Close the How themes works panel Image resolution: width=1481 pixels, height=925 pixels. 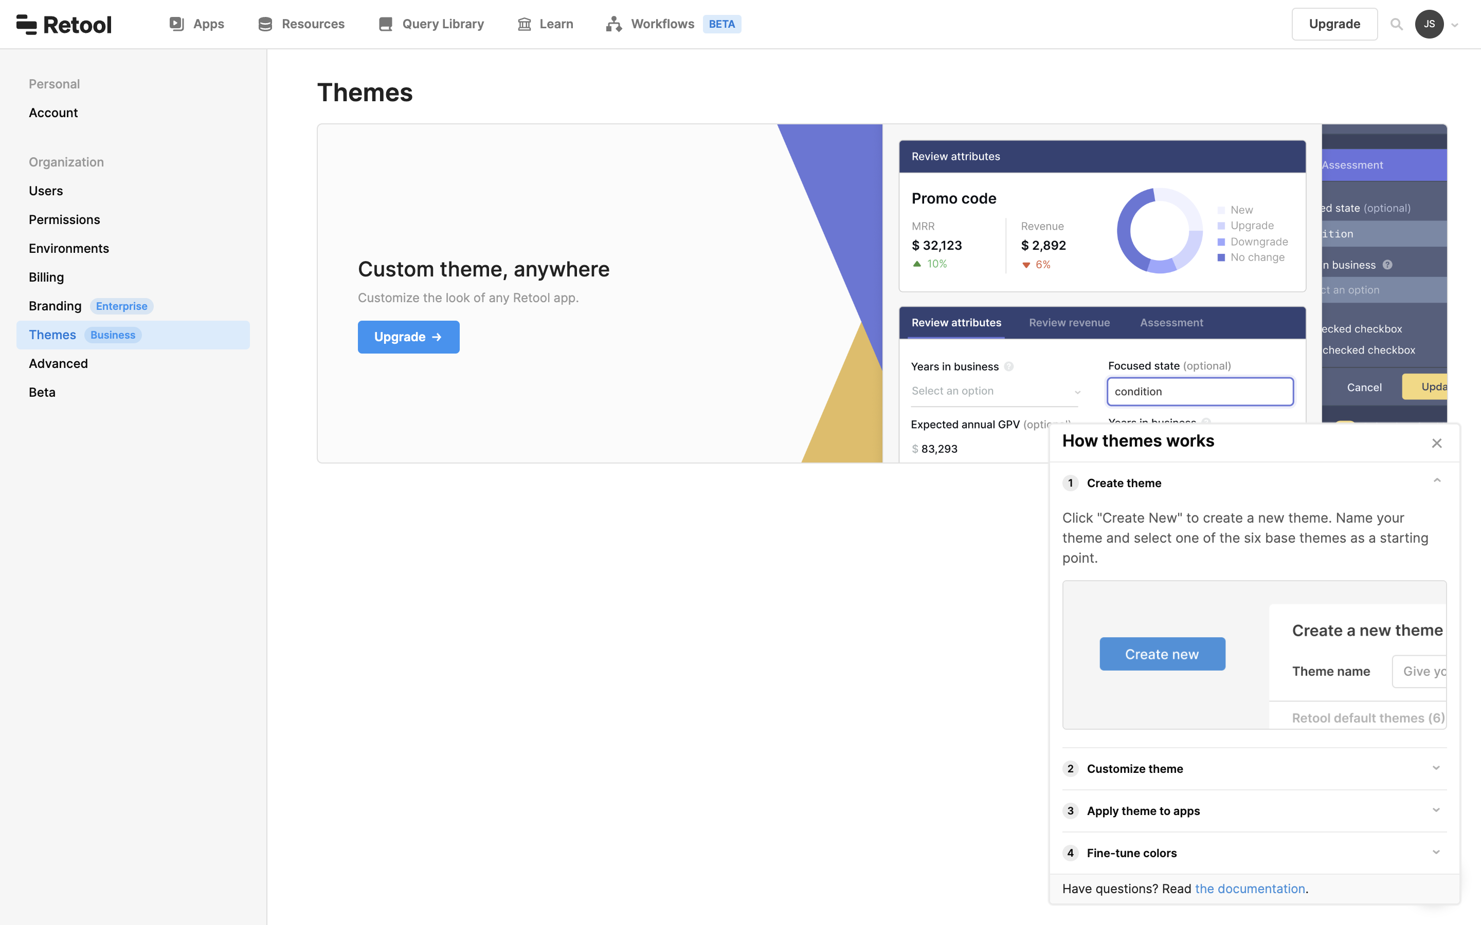coord(1436,443)
